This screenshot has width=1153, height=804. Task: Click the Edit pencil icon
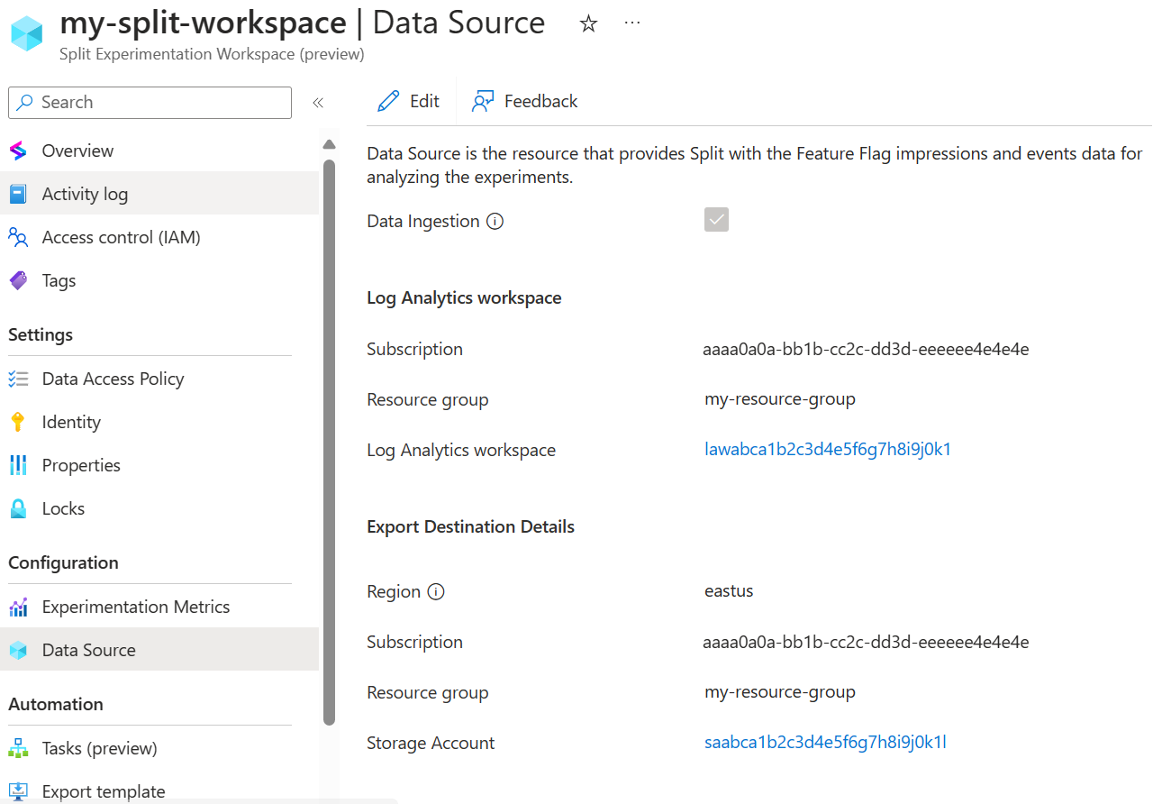(x=388, y=101)
